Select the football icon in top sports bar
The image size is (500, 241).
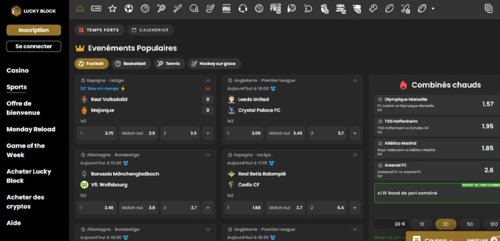(x=128, y=9)
